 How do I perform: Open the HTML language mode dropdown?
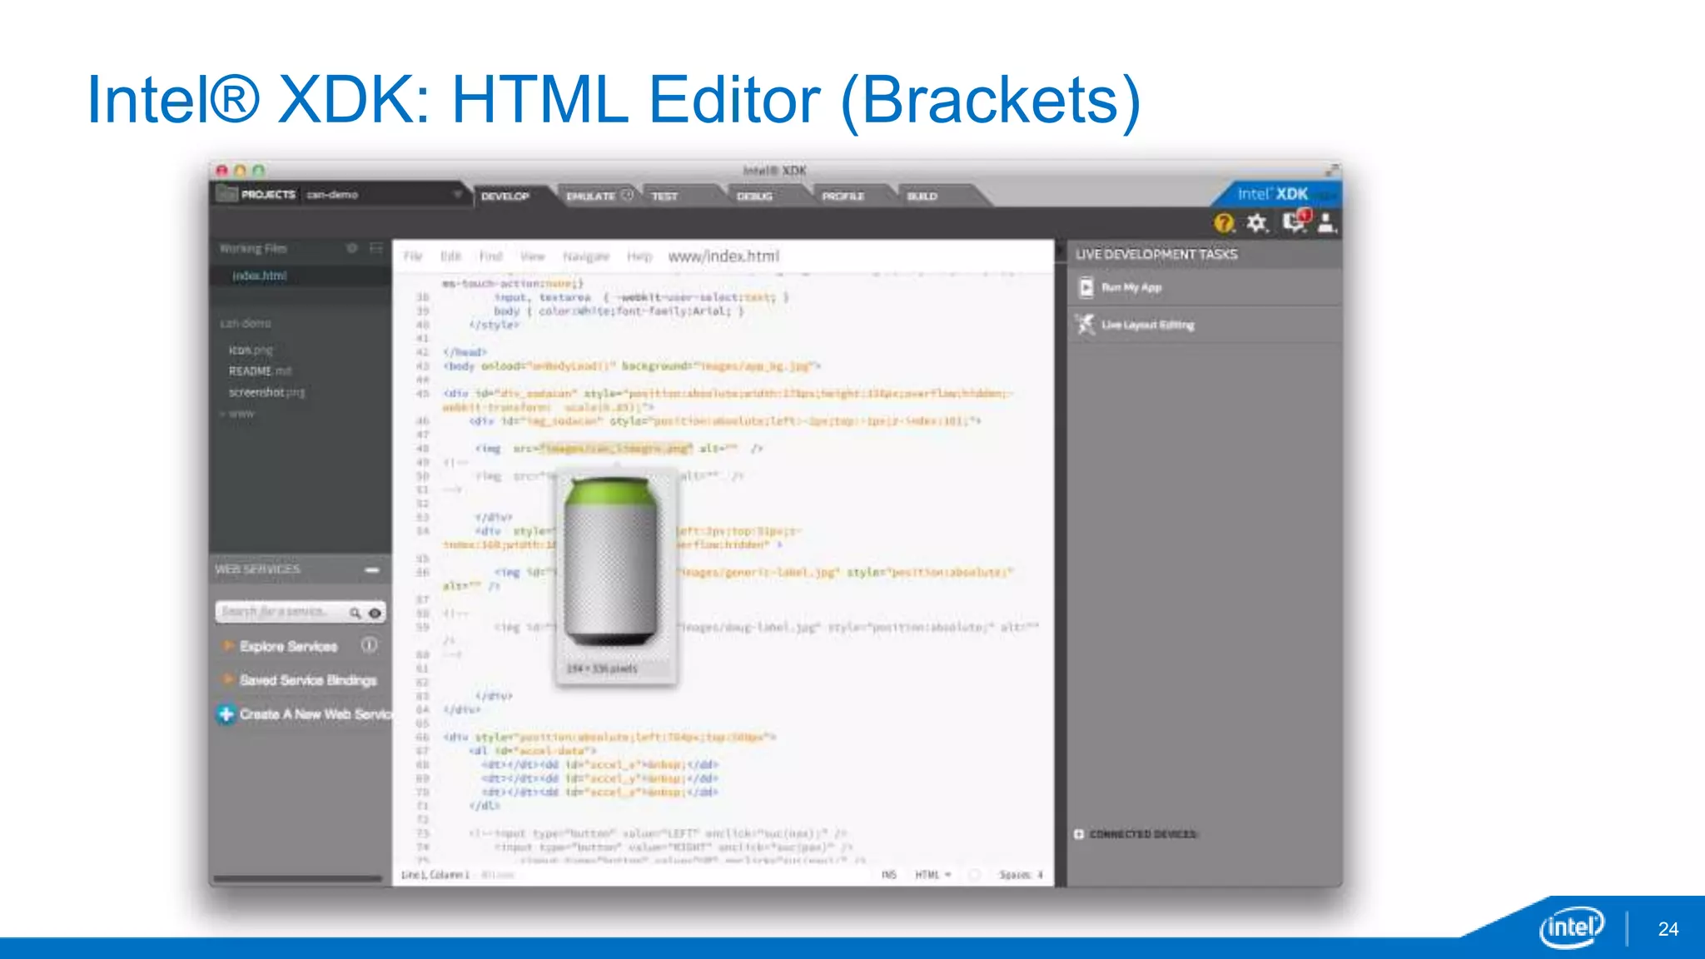932,875
